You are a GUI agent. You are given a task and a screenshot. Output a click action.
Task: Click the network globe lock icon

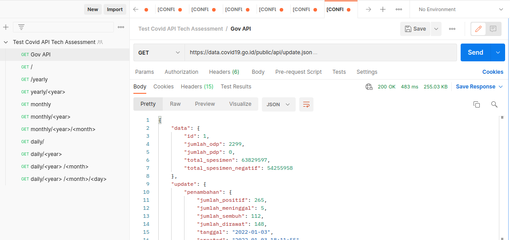pos(369,87)
